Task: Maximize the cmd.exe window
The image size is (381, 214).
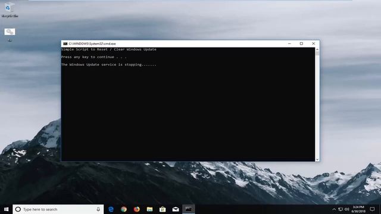Action: 301,43
